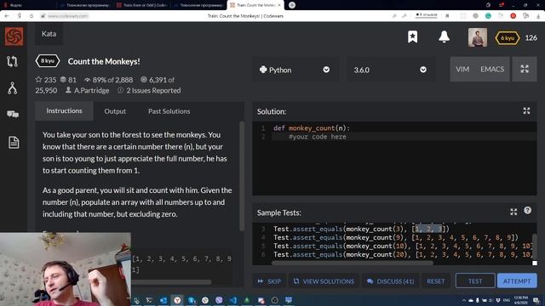545x306 pixels.
Task: Open Viber from the taskbar
Action: pyautogui.click(x=219, y=300)
